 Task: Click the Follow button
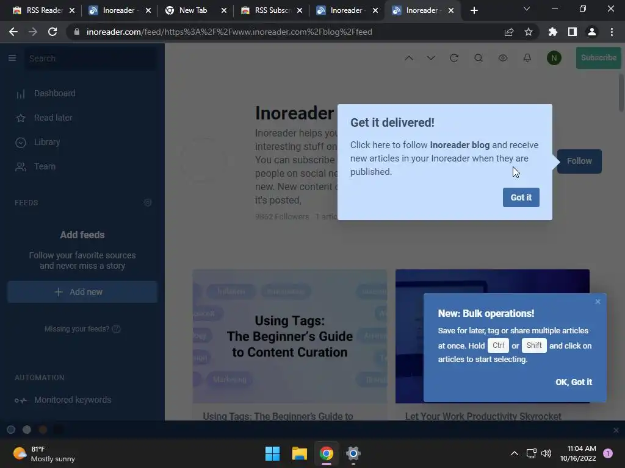pyautogui.click(x=579, y=161)
